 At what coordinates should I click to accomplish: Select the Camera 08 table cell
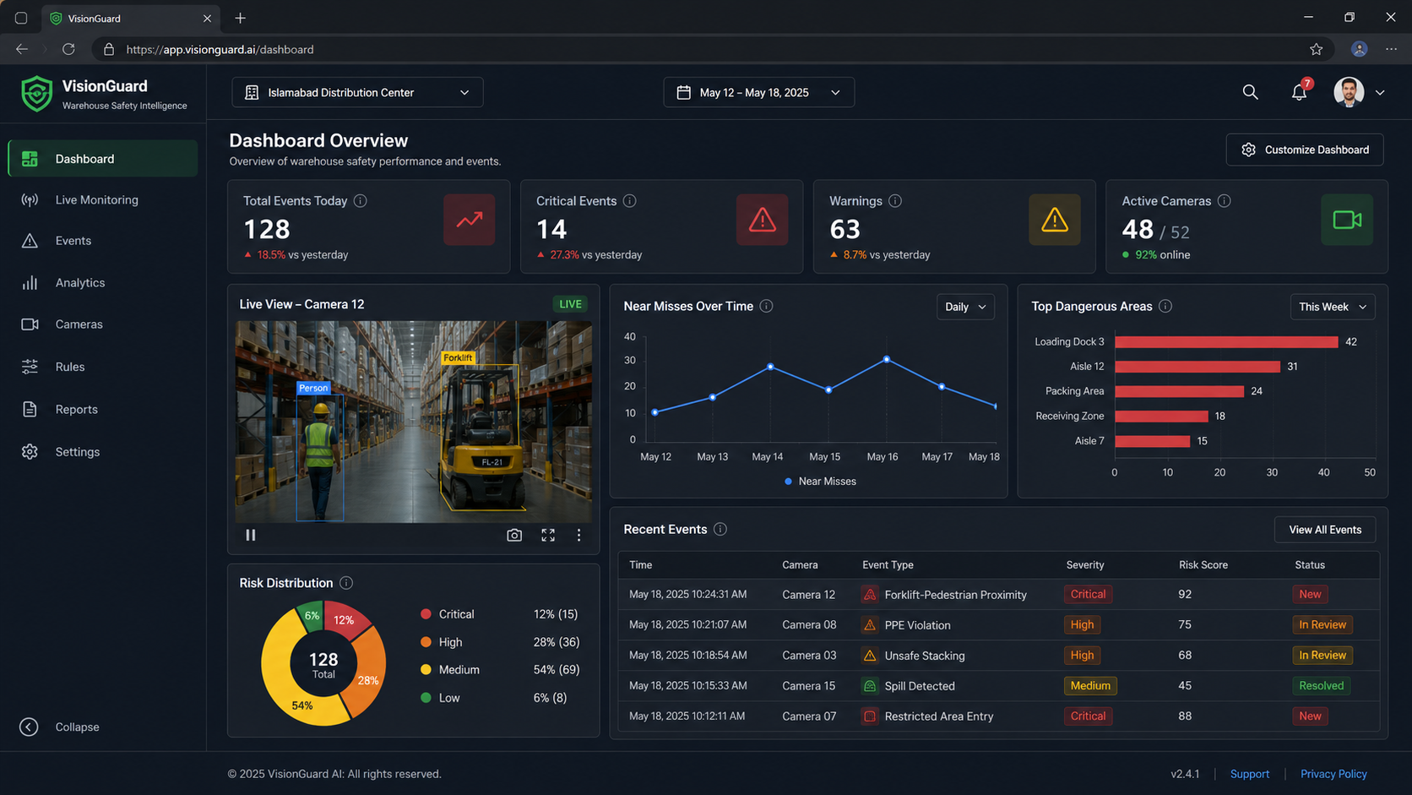tap(809, 625)
